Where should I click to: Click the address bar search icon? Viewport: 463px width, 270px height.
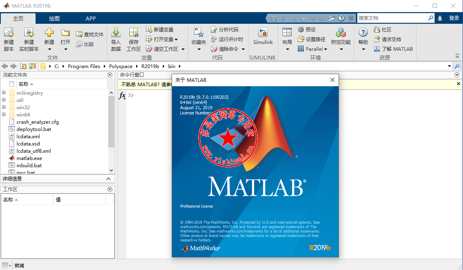click(x=457, y=66)
